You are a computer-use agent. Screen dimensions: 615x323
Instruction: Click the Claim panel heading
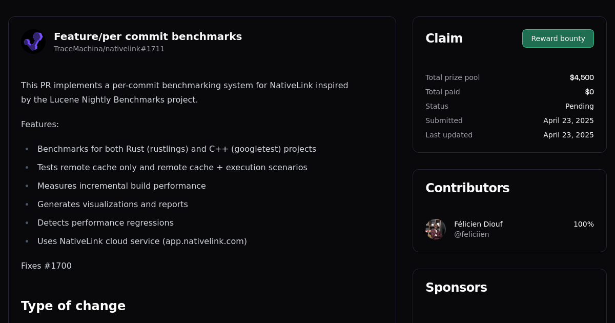444,38
